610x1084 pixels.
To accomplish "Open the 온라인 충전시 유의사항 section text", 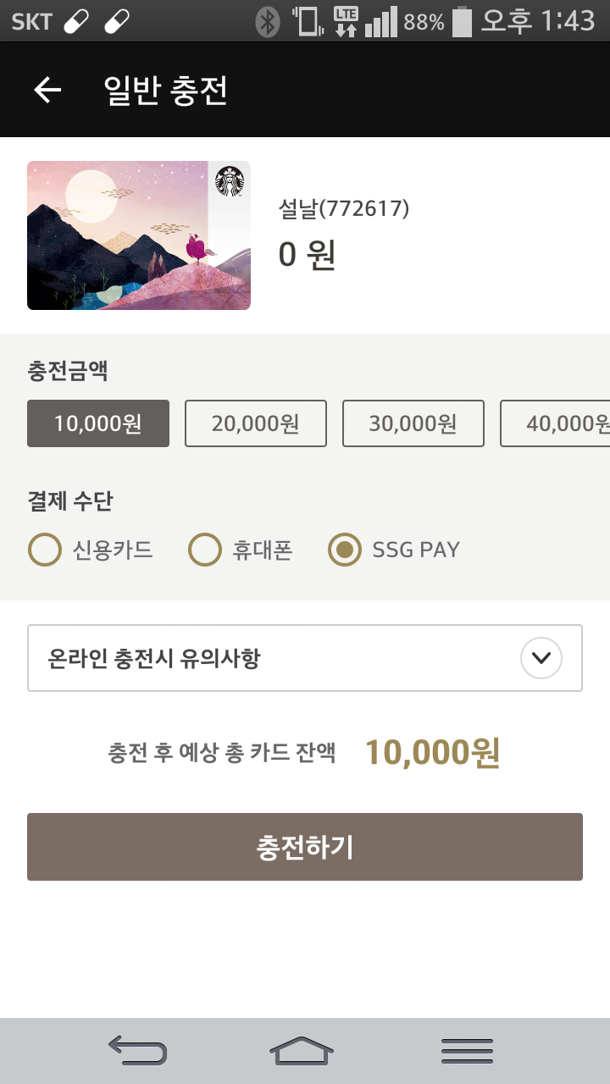I will click(154, 658).
